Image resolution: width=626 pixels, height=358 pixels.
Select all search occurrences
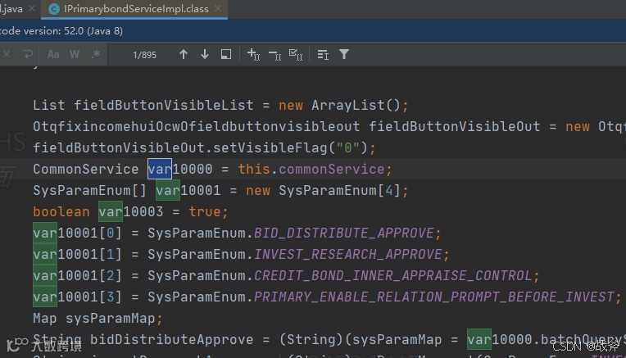(x=296, y=54)
